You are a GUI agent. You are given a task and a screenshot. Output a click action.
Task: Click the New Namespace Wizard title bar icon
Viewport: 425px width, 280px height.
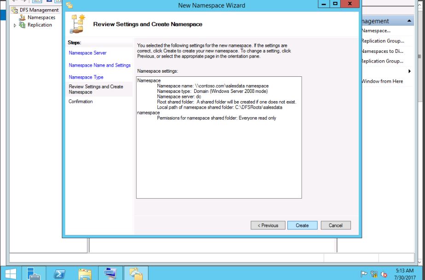coord(70,5)
